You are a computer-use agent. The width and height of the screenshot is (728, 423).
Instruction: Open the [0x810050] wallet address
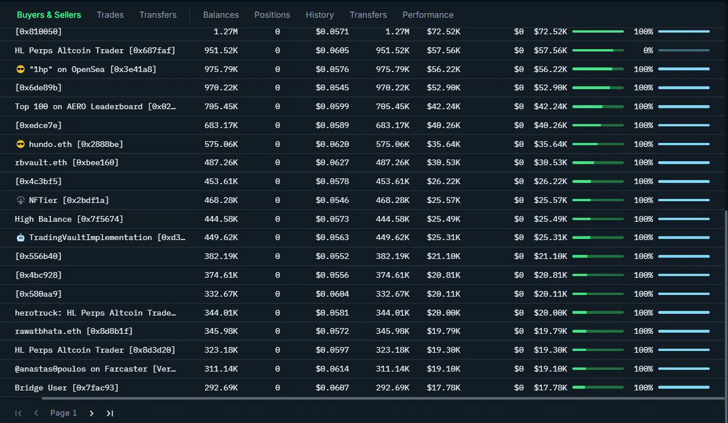pos(38,32)
